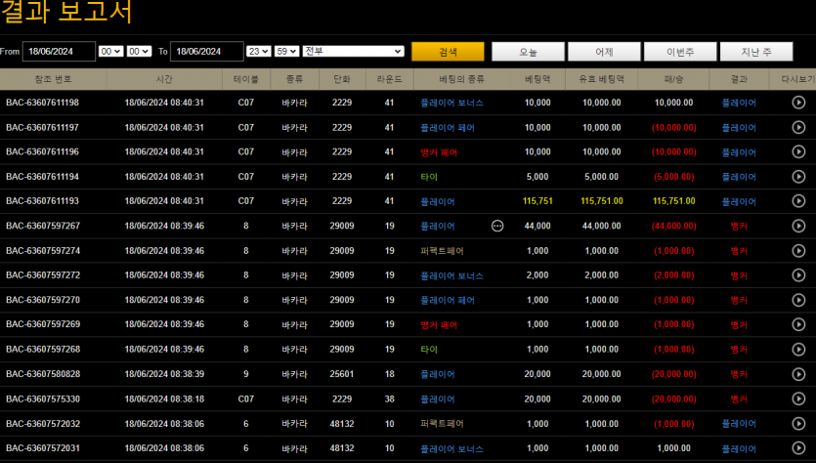Select reference number BAC-63607611193

(x=42, y=201)
